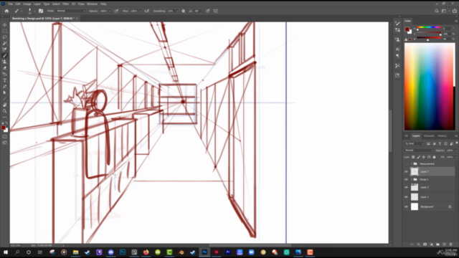Create a new layer icon
This screenshot has height=258, width=459.
tap(445, 244)
